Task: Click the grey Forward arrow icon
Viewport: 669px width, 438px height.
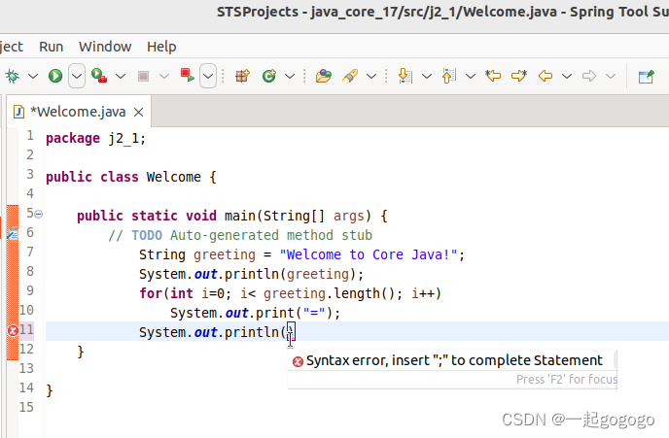Action: tap(589, 77)
